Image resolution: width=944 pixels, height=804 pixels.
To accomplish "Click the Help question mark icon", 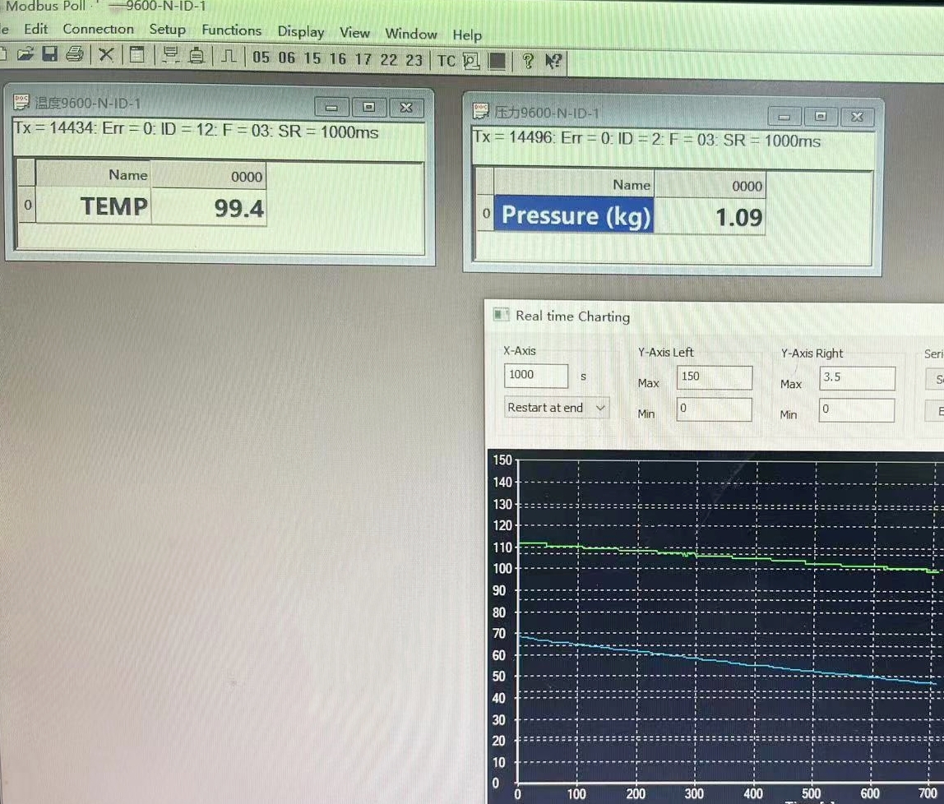I will click(527, 59).
